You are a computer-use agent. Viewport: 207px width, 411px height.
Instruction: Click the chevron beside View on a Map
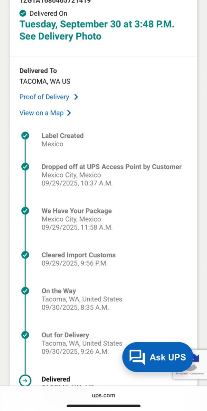pos(69,113)
